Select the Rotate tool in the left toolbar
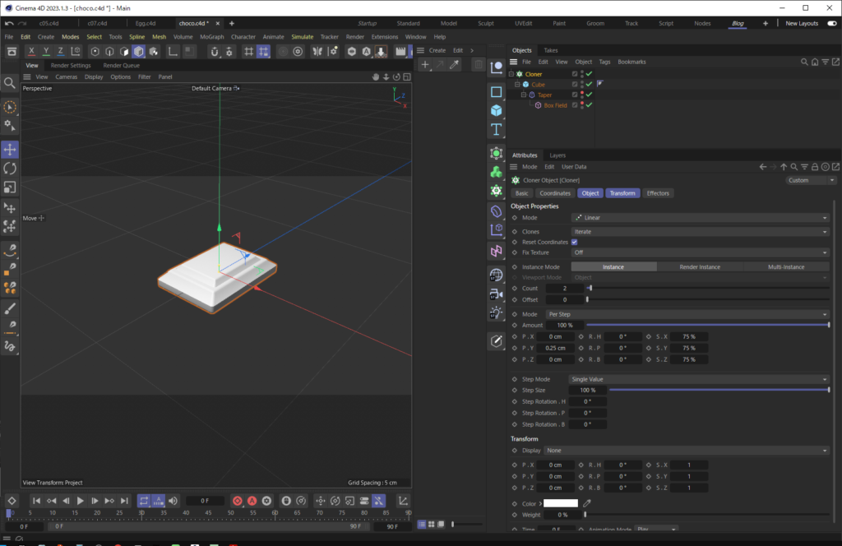842x546 pixels. (10, 168)
